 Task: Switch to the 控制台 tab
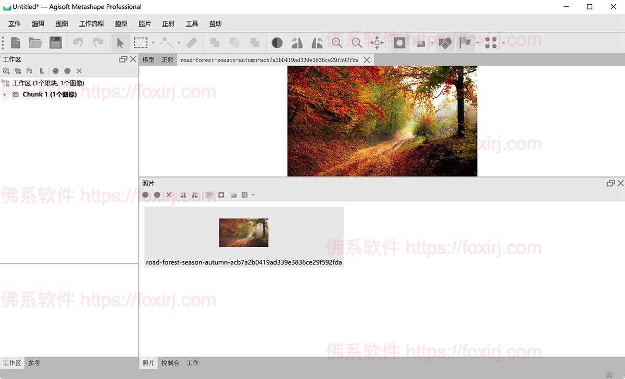point(170,363)
